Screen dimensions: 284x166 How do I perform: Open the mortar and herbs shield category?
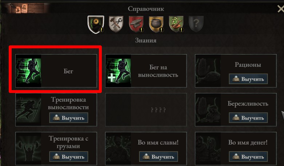click(x=176, y=24)
